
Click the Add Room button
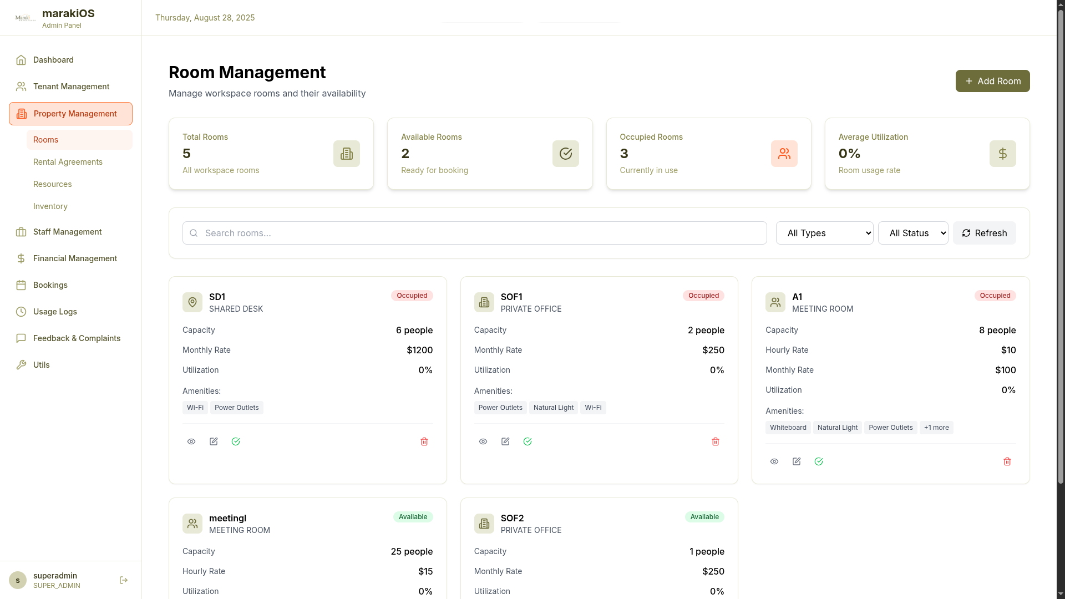(x=992, y=81)
